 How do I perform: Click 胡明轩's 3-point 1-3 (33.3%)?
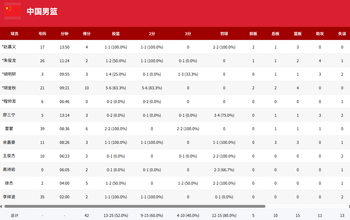pyautogui.click(x=188, y=74)
